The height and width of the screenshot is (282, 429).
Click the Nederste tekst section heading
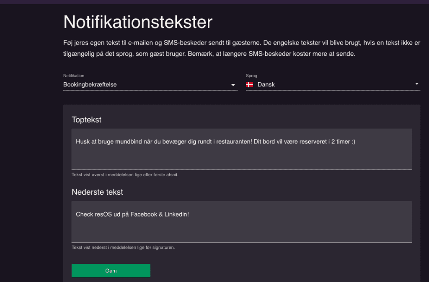point(97,192)
